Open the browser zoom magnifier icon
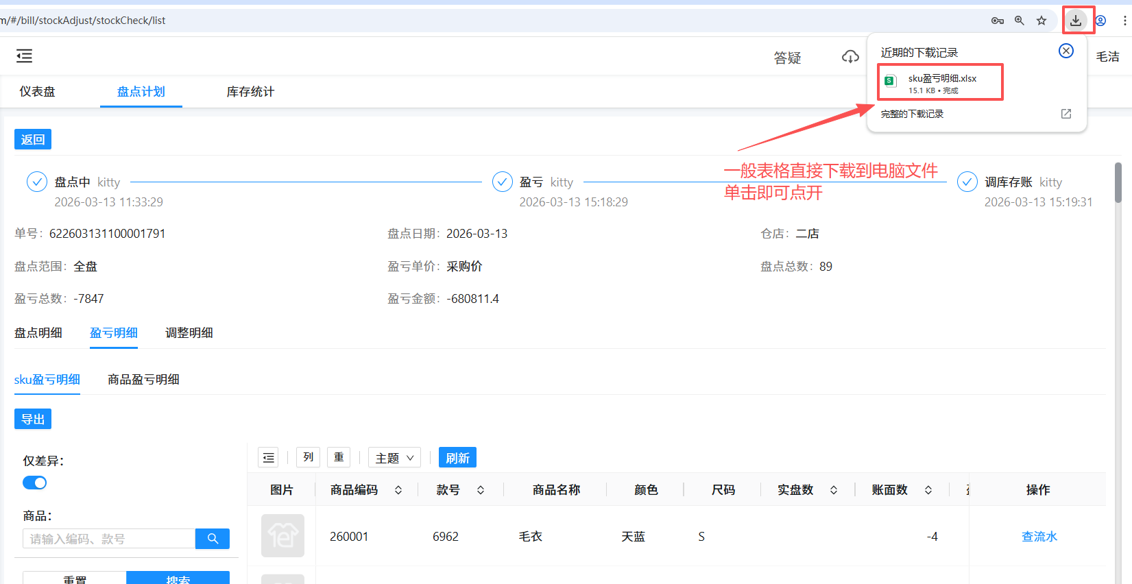Image resolution: width=1132 pixels, height=584 pixels. (1020, 21)
